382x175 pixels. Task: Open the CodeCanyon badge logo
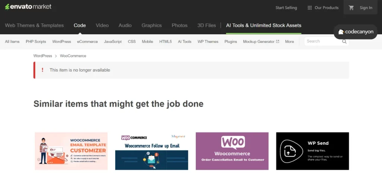click(356, 32)
